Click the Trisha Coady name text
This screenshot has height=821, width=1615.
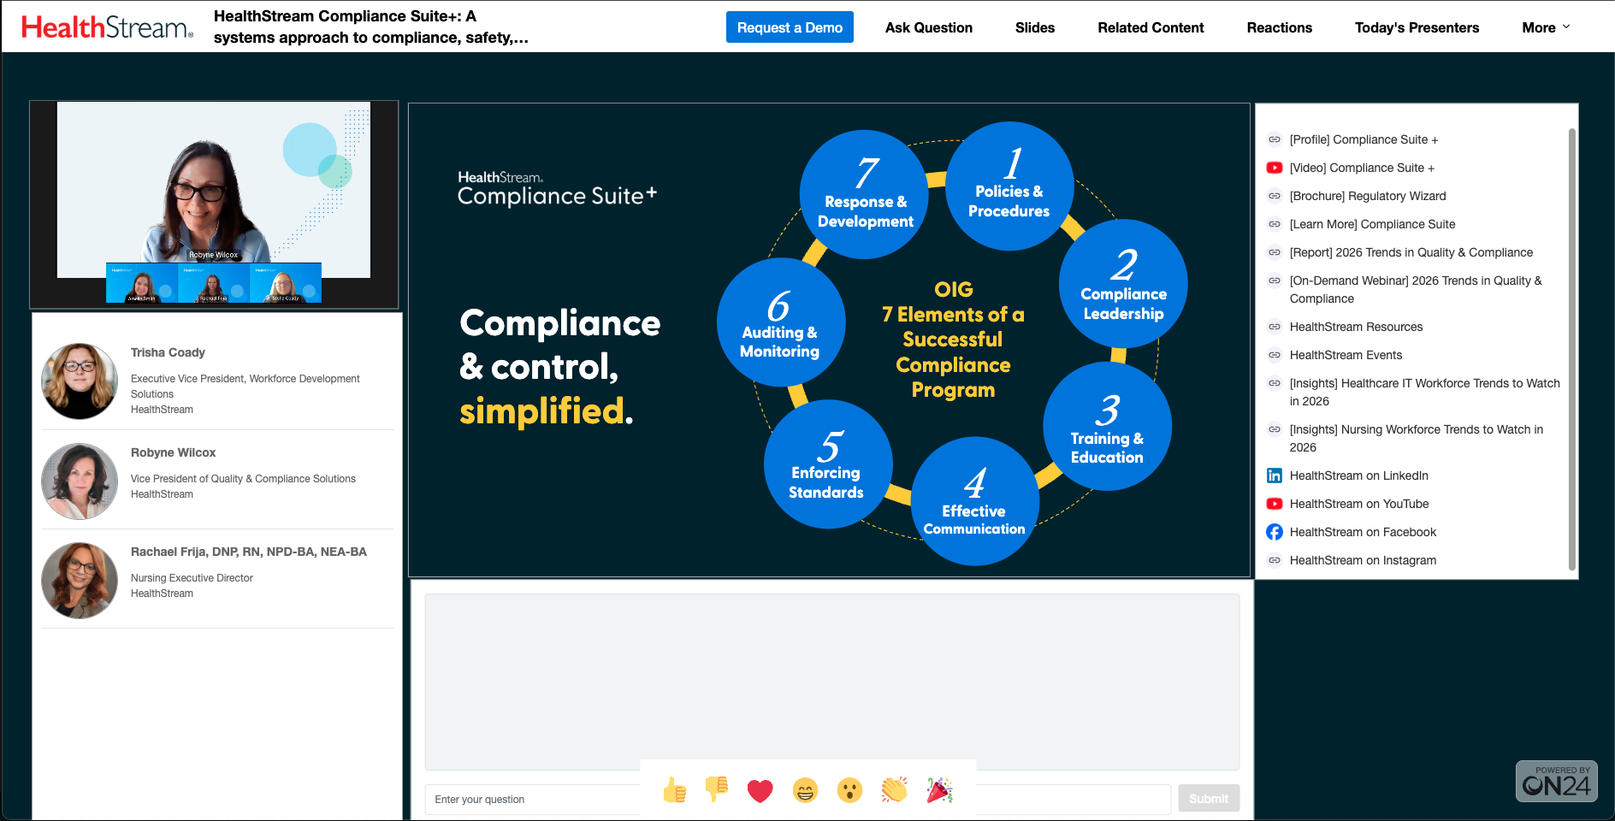point(168,352)
